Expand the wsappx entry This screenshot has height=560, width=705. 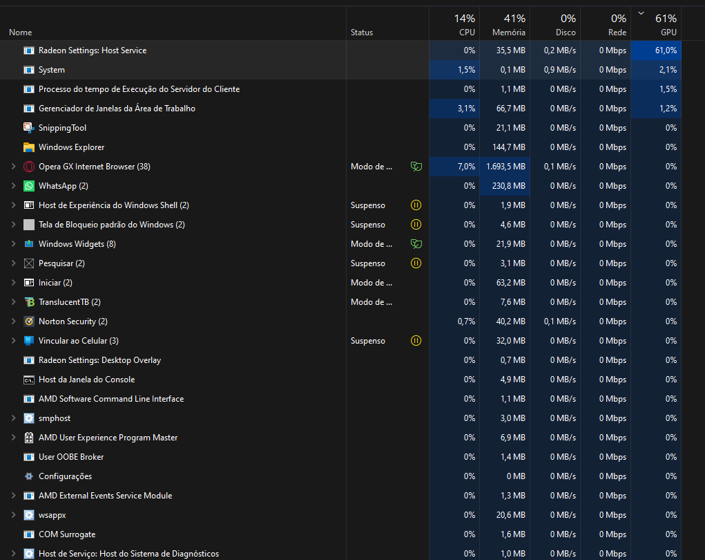coord(14,515)
